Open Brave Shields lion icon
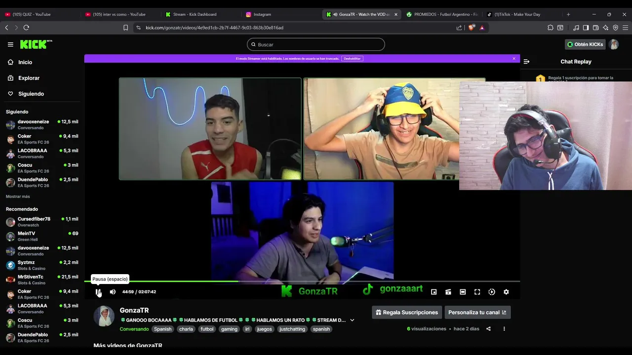Viewport: 632px width, 355px height. click(x=471, y=28)
